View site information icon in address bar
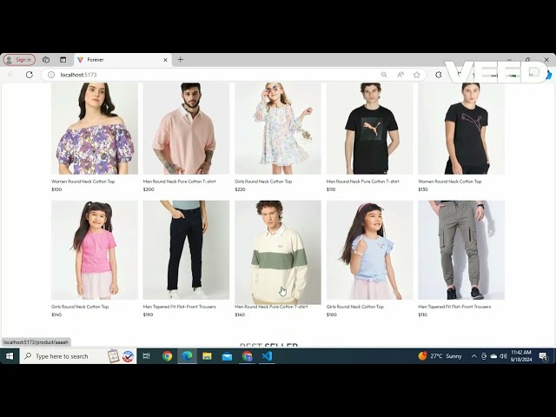This screenshot has height=417, width=556. pyautogui.click(x=51, y=75)
